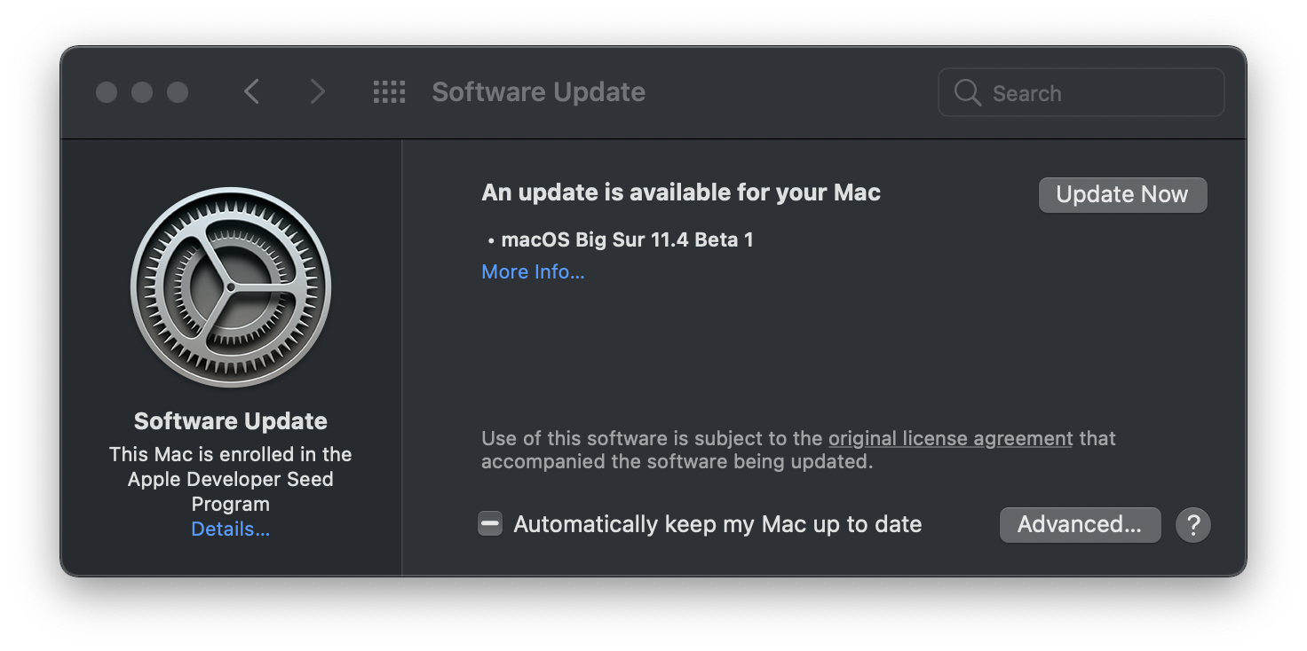
Task: Click the Software Update label under the gear
Action: [231, 421]
